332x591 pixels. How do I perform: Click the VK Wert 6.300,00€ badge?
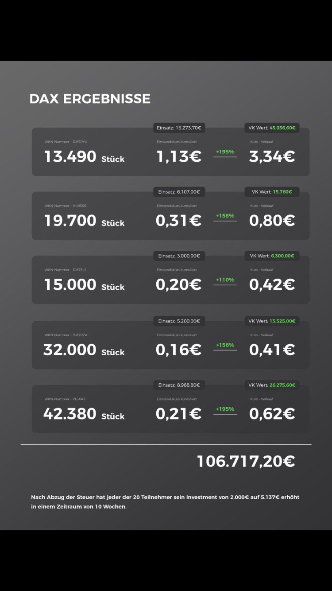tap(272, 256)
